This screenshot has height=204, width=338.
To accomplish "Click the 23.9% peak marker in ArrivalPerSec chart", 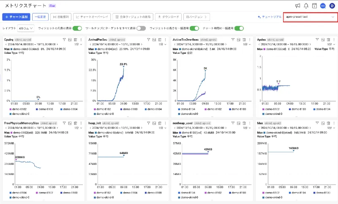I will coord(123,66).
